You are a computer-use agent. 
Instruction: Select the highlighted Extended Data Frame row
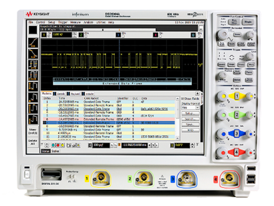[x=109, y=123]
